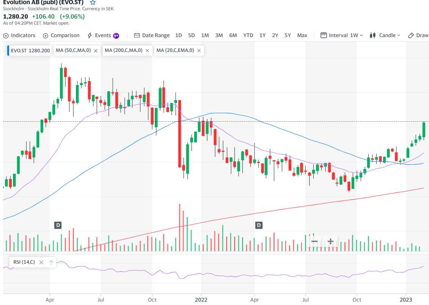Expand the Candle chart type dropdown
The width and height of the screenshot is (429, 305).
pos(385,35)
